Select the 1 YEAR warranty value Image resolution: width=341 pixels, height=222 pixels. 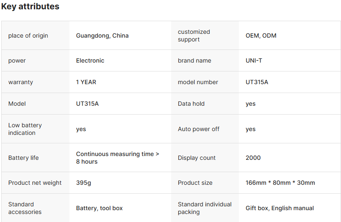coord(86,82)
